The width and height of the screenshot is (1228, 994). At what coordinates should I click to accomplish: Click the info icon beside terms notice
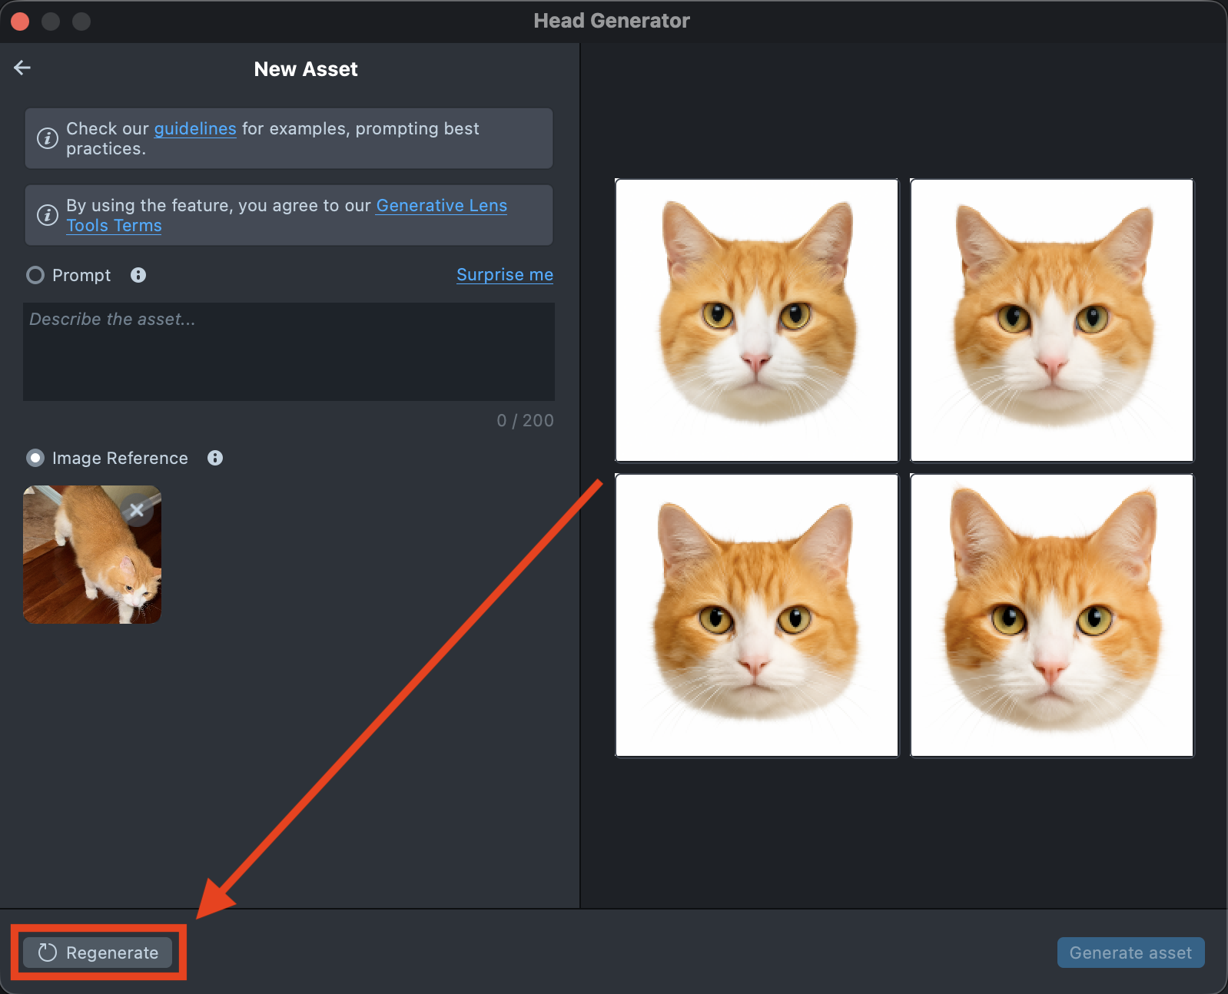tap(48, 215)
